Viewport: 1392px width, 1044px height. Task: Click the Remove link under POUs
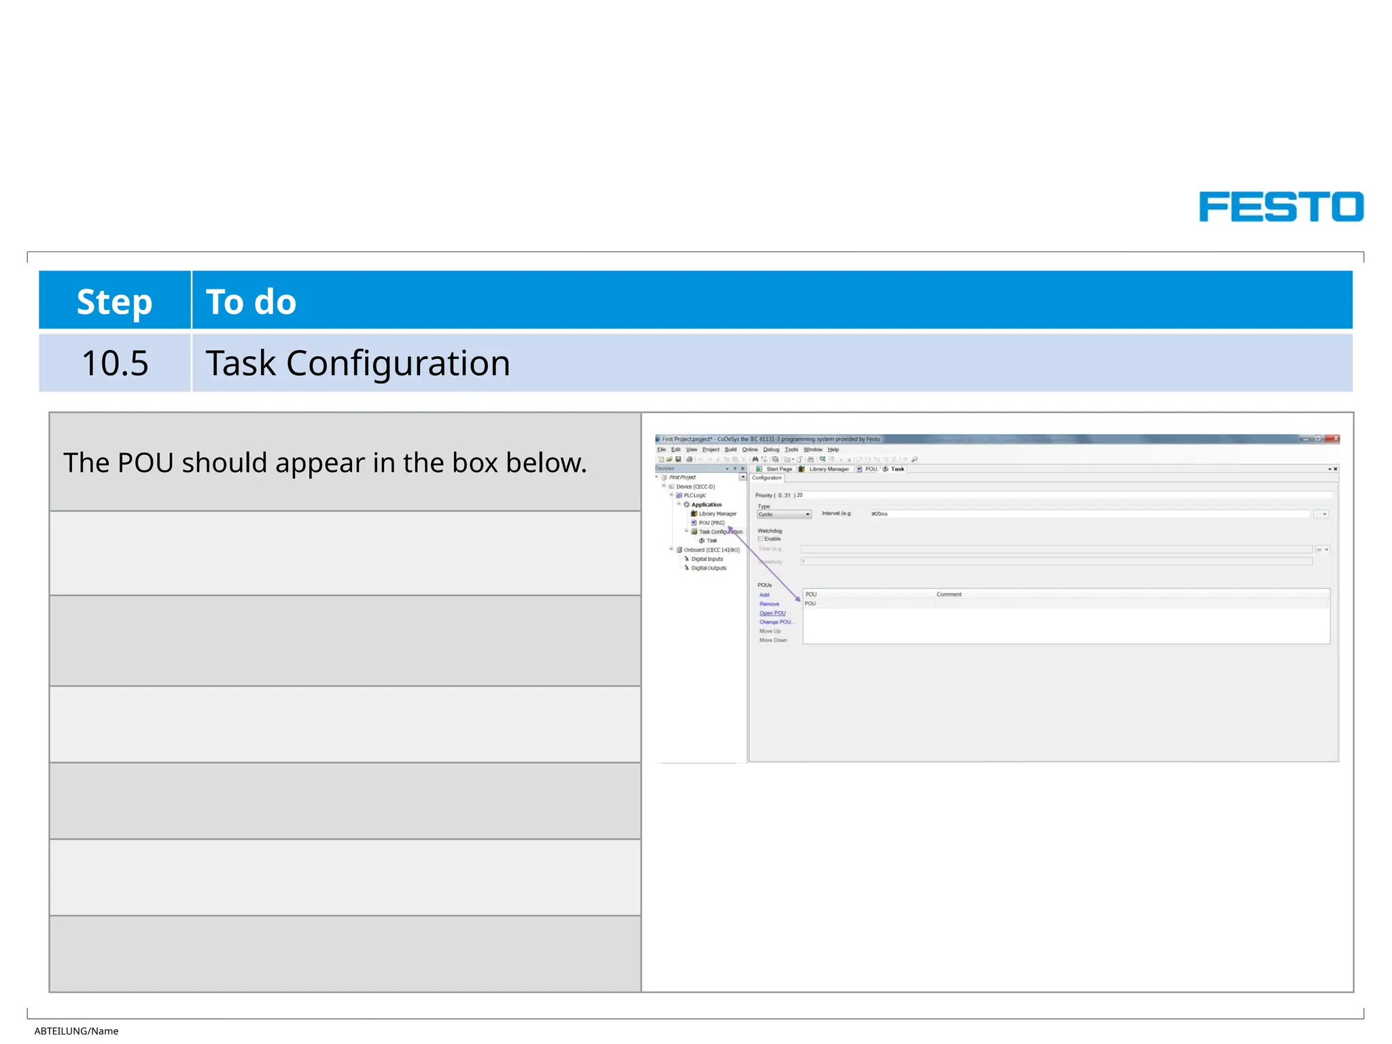pos(769,604)
